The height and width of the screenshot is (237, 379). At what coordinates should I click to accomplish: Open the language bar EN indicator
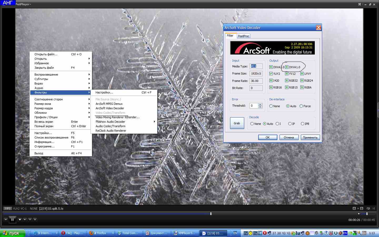pos(235,233)
